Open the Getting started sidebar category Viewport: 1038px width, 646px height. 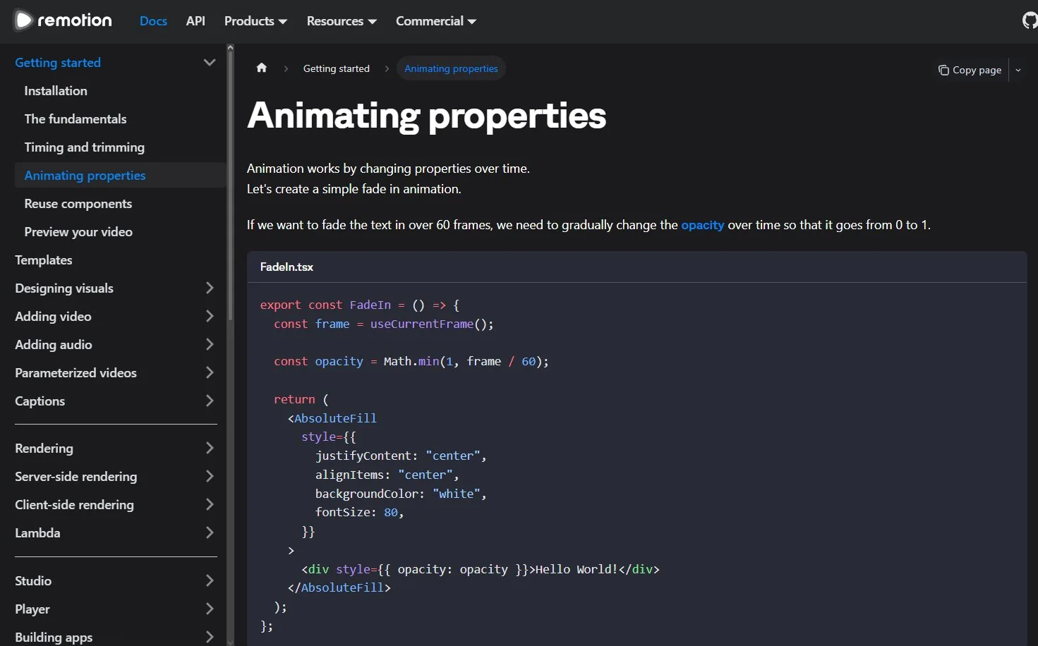pos(58,63)
